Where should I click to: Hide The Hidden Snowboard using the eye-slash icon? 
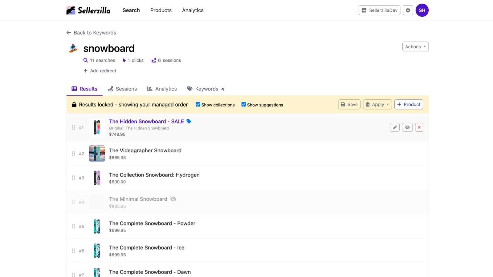pyautogui.click(x=407, y=127)
